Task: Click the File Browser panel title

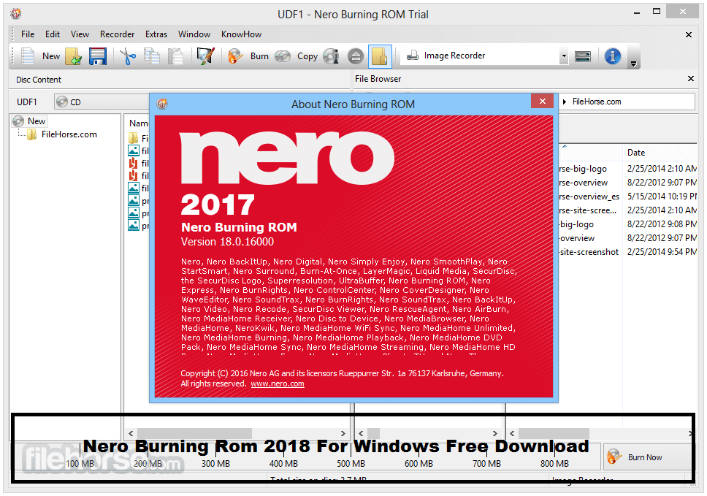Action: 378,79
